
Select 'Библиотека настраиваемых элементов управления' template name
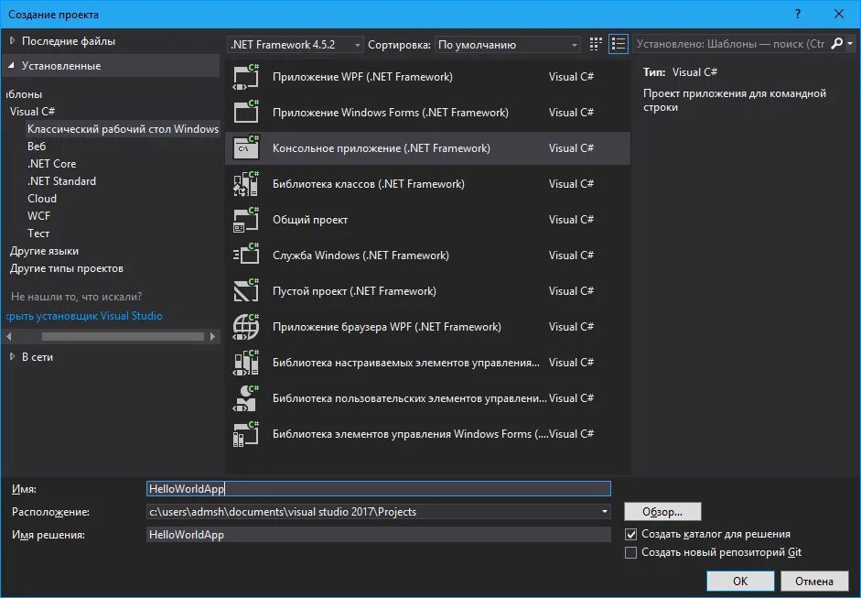click(x=405, y=363)
